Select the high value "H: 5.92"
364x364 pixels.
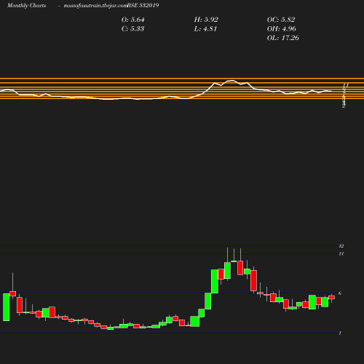click(x=206, y=20)
